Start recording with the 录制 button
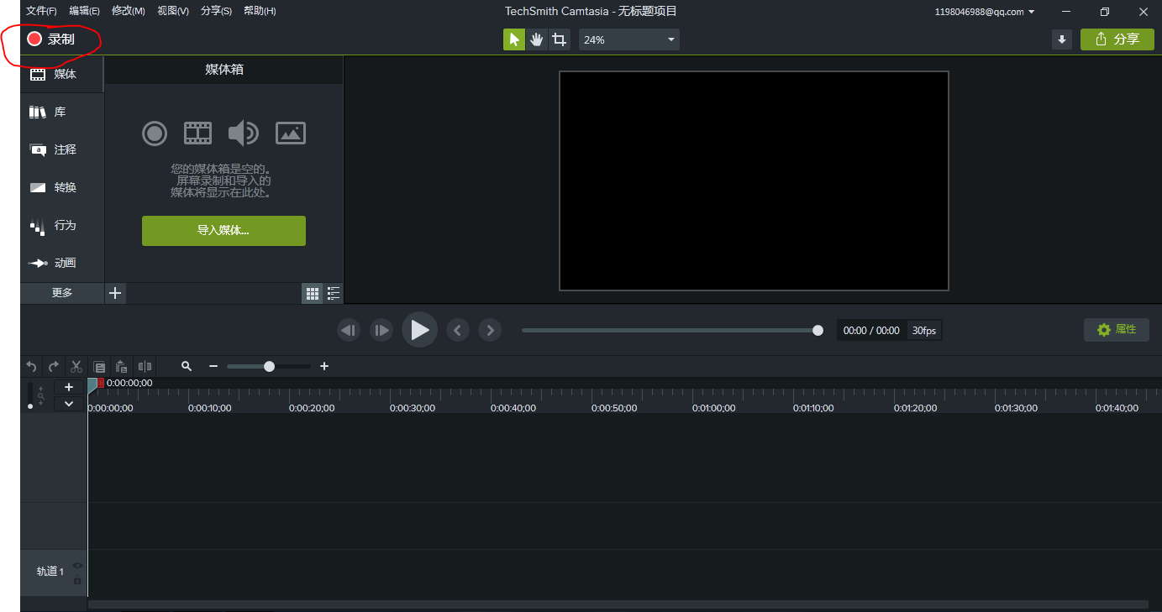Image resolution: width=1162 pixels, height=612 pixels. tap(50, 39)
